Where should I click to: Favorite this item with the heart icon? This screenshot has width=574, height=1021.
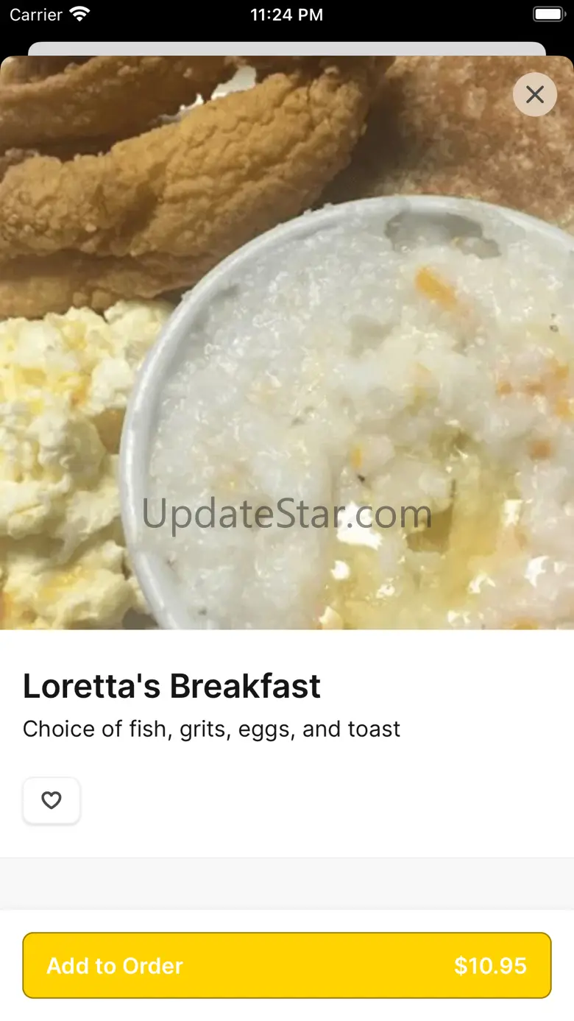52,800
